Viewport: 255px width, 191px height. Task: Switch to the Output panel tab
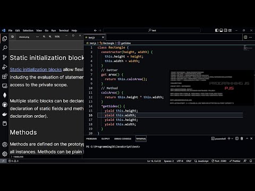[x=105, y=138]
